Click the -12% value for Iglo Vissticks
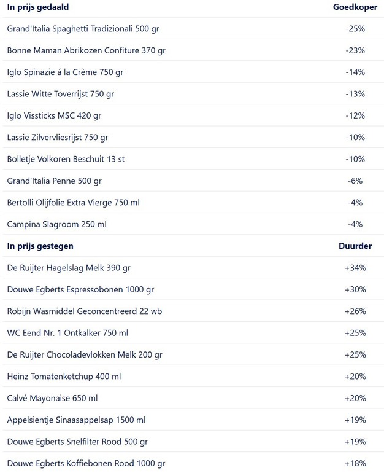The image size is (384, 473). point(355,115)
